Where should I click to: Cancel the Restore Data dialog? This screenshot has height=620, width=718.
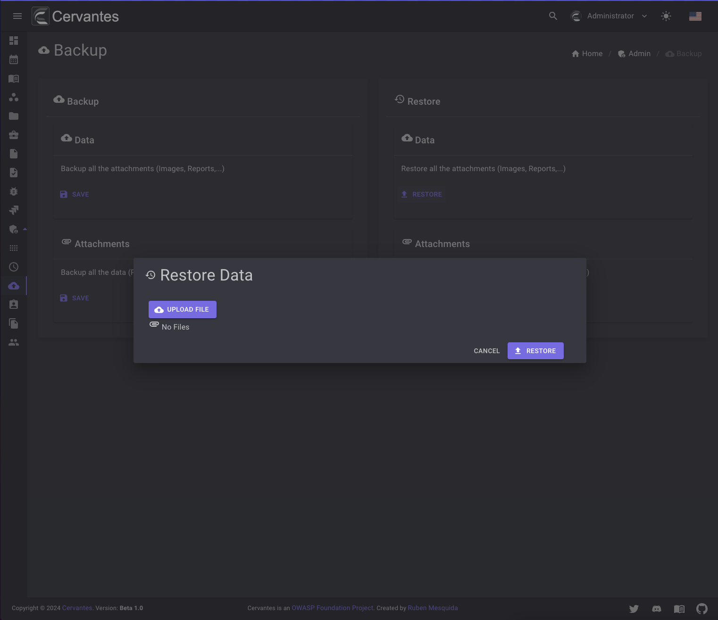pyautogui.click(x=486, y=351)
